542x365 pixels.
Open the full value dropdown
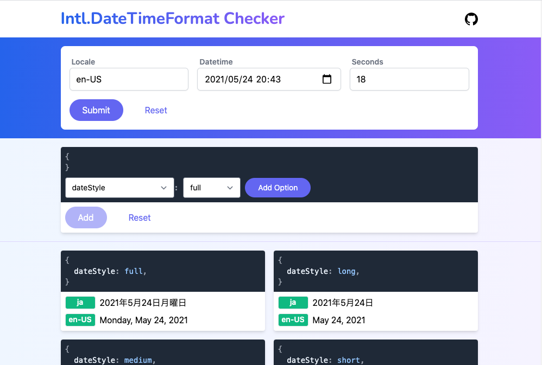[x=211, y=187]
